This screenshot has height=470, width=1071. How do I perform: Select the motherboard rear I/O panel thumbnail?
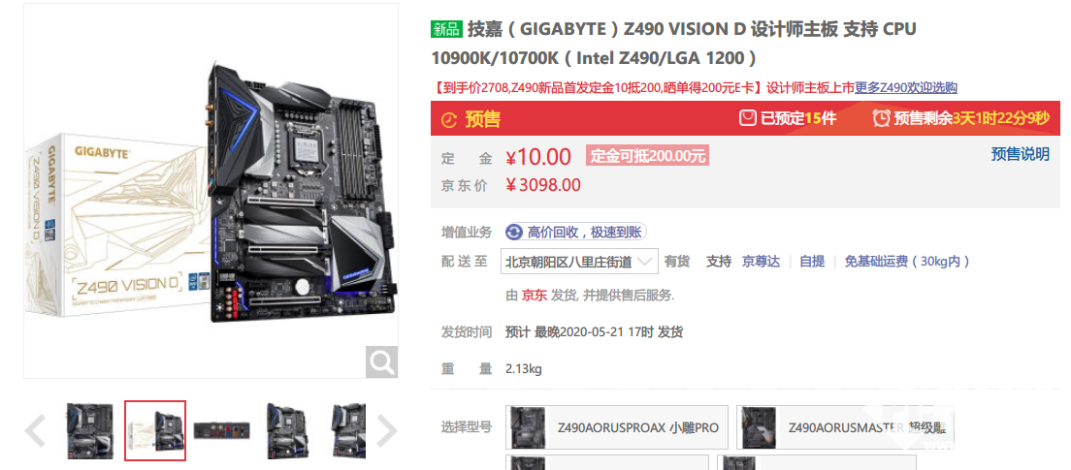(x=221, y=430)
